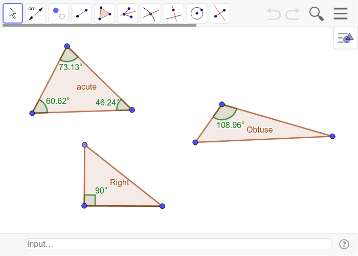Click the Undo arrow
Image resolution: width=358 pixels, height=256 pixels.
[x=274, y=14]
